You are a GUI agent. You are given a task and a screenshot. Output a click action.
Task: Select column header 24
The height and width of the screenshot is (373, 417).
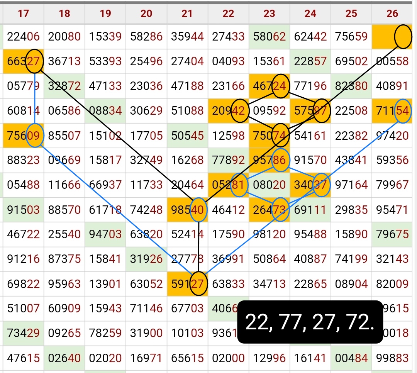point(310,14)
